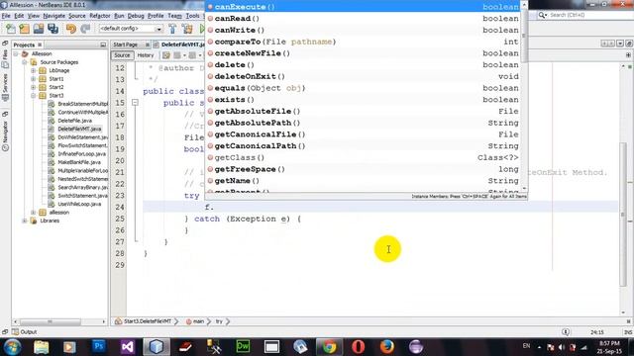Open the Output window button
The width and height of the screenshot is (634, 356).
coord(24,332)
